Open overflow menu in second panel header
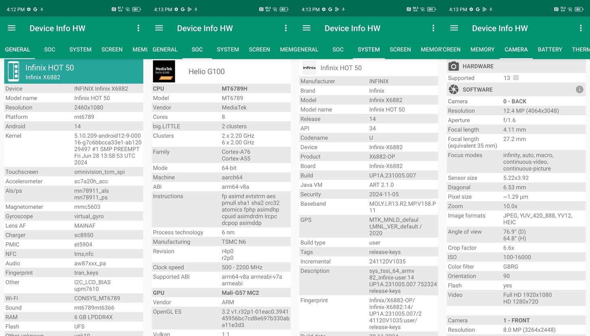Screen dimensions: 590x336 [x=286, y=28]
